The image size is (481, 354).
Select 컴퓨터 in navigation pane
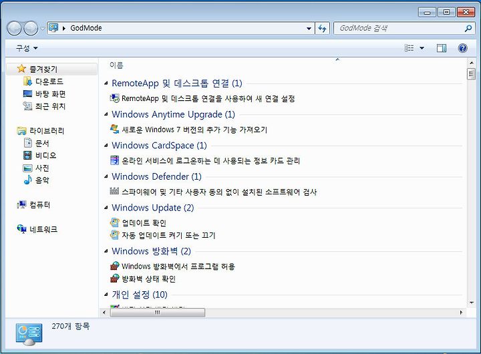click(39, 205)
